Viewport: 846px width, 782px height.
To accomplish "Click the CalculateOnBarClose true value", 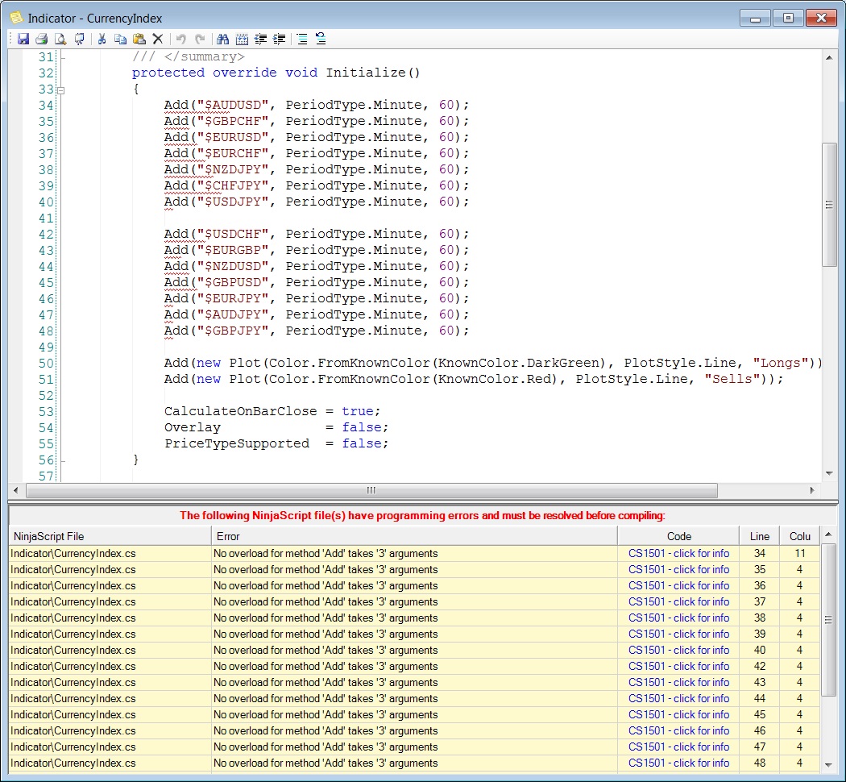I will tap(357, 411).
